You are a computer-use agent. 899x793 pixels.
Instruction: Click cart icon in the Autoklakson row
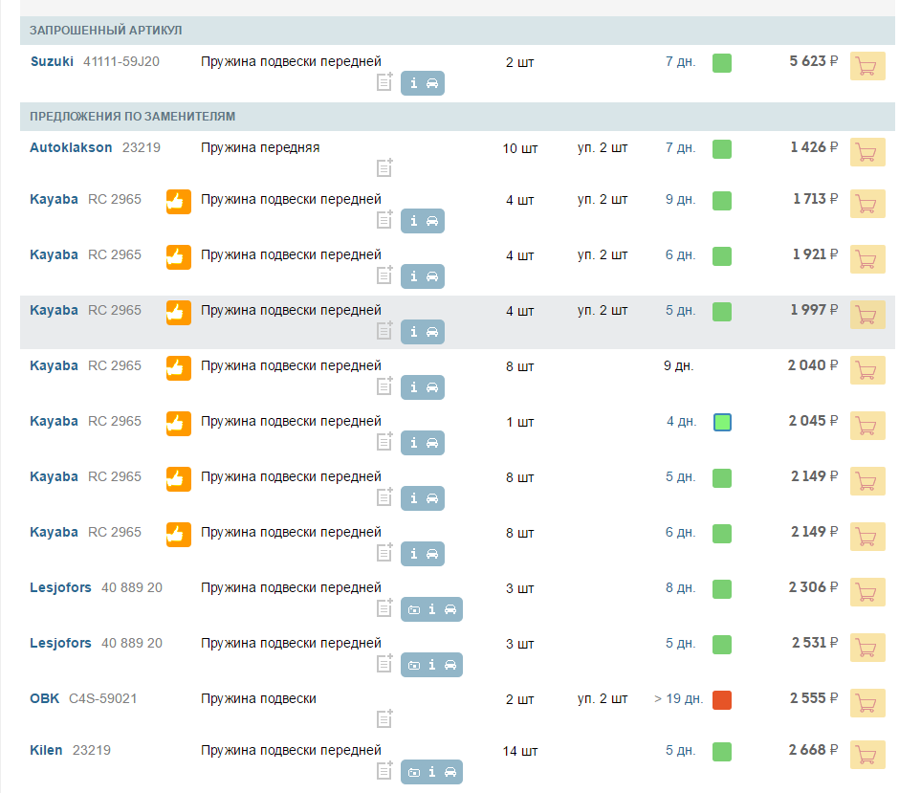(x=866, y=153)
